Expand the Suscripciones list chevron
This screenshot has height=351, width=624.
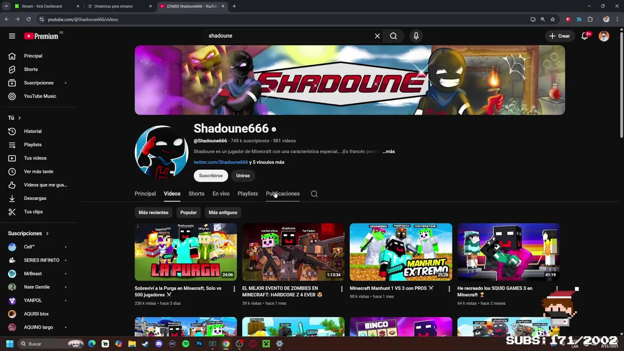(x=47, y=234)
